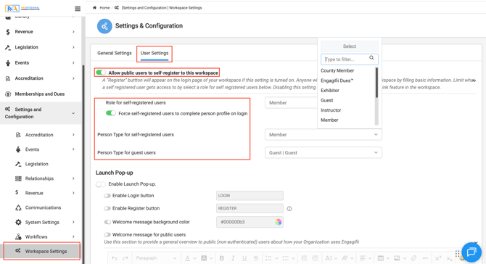Turn on Enable Register button switch
486x264 pixels.
[x=107, y=209]
